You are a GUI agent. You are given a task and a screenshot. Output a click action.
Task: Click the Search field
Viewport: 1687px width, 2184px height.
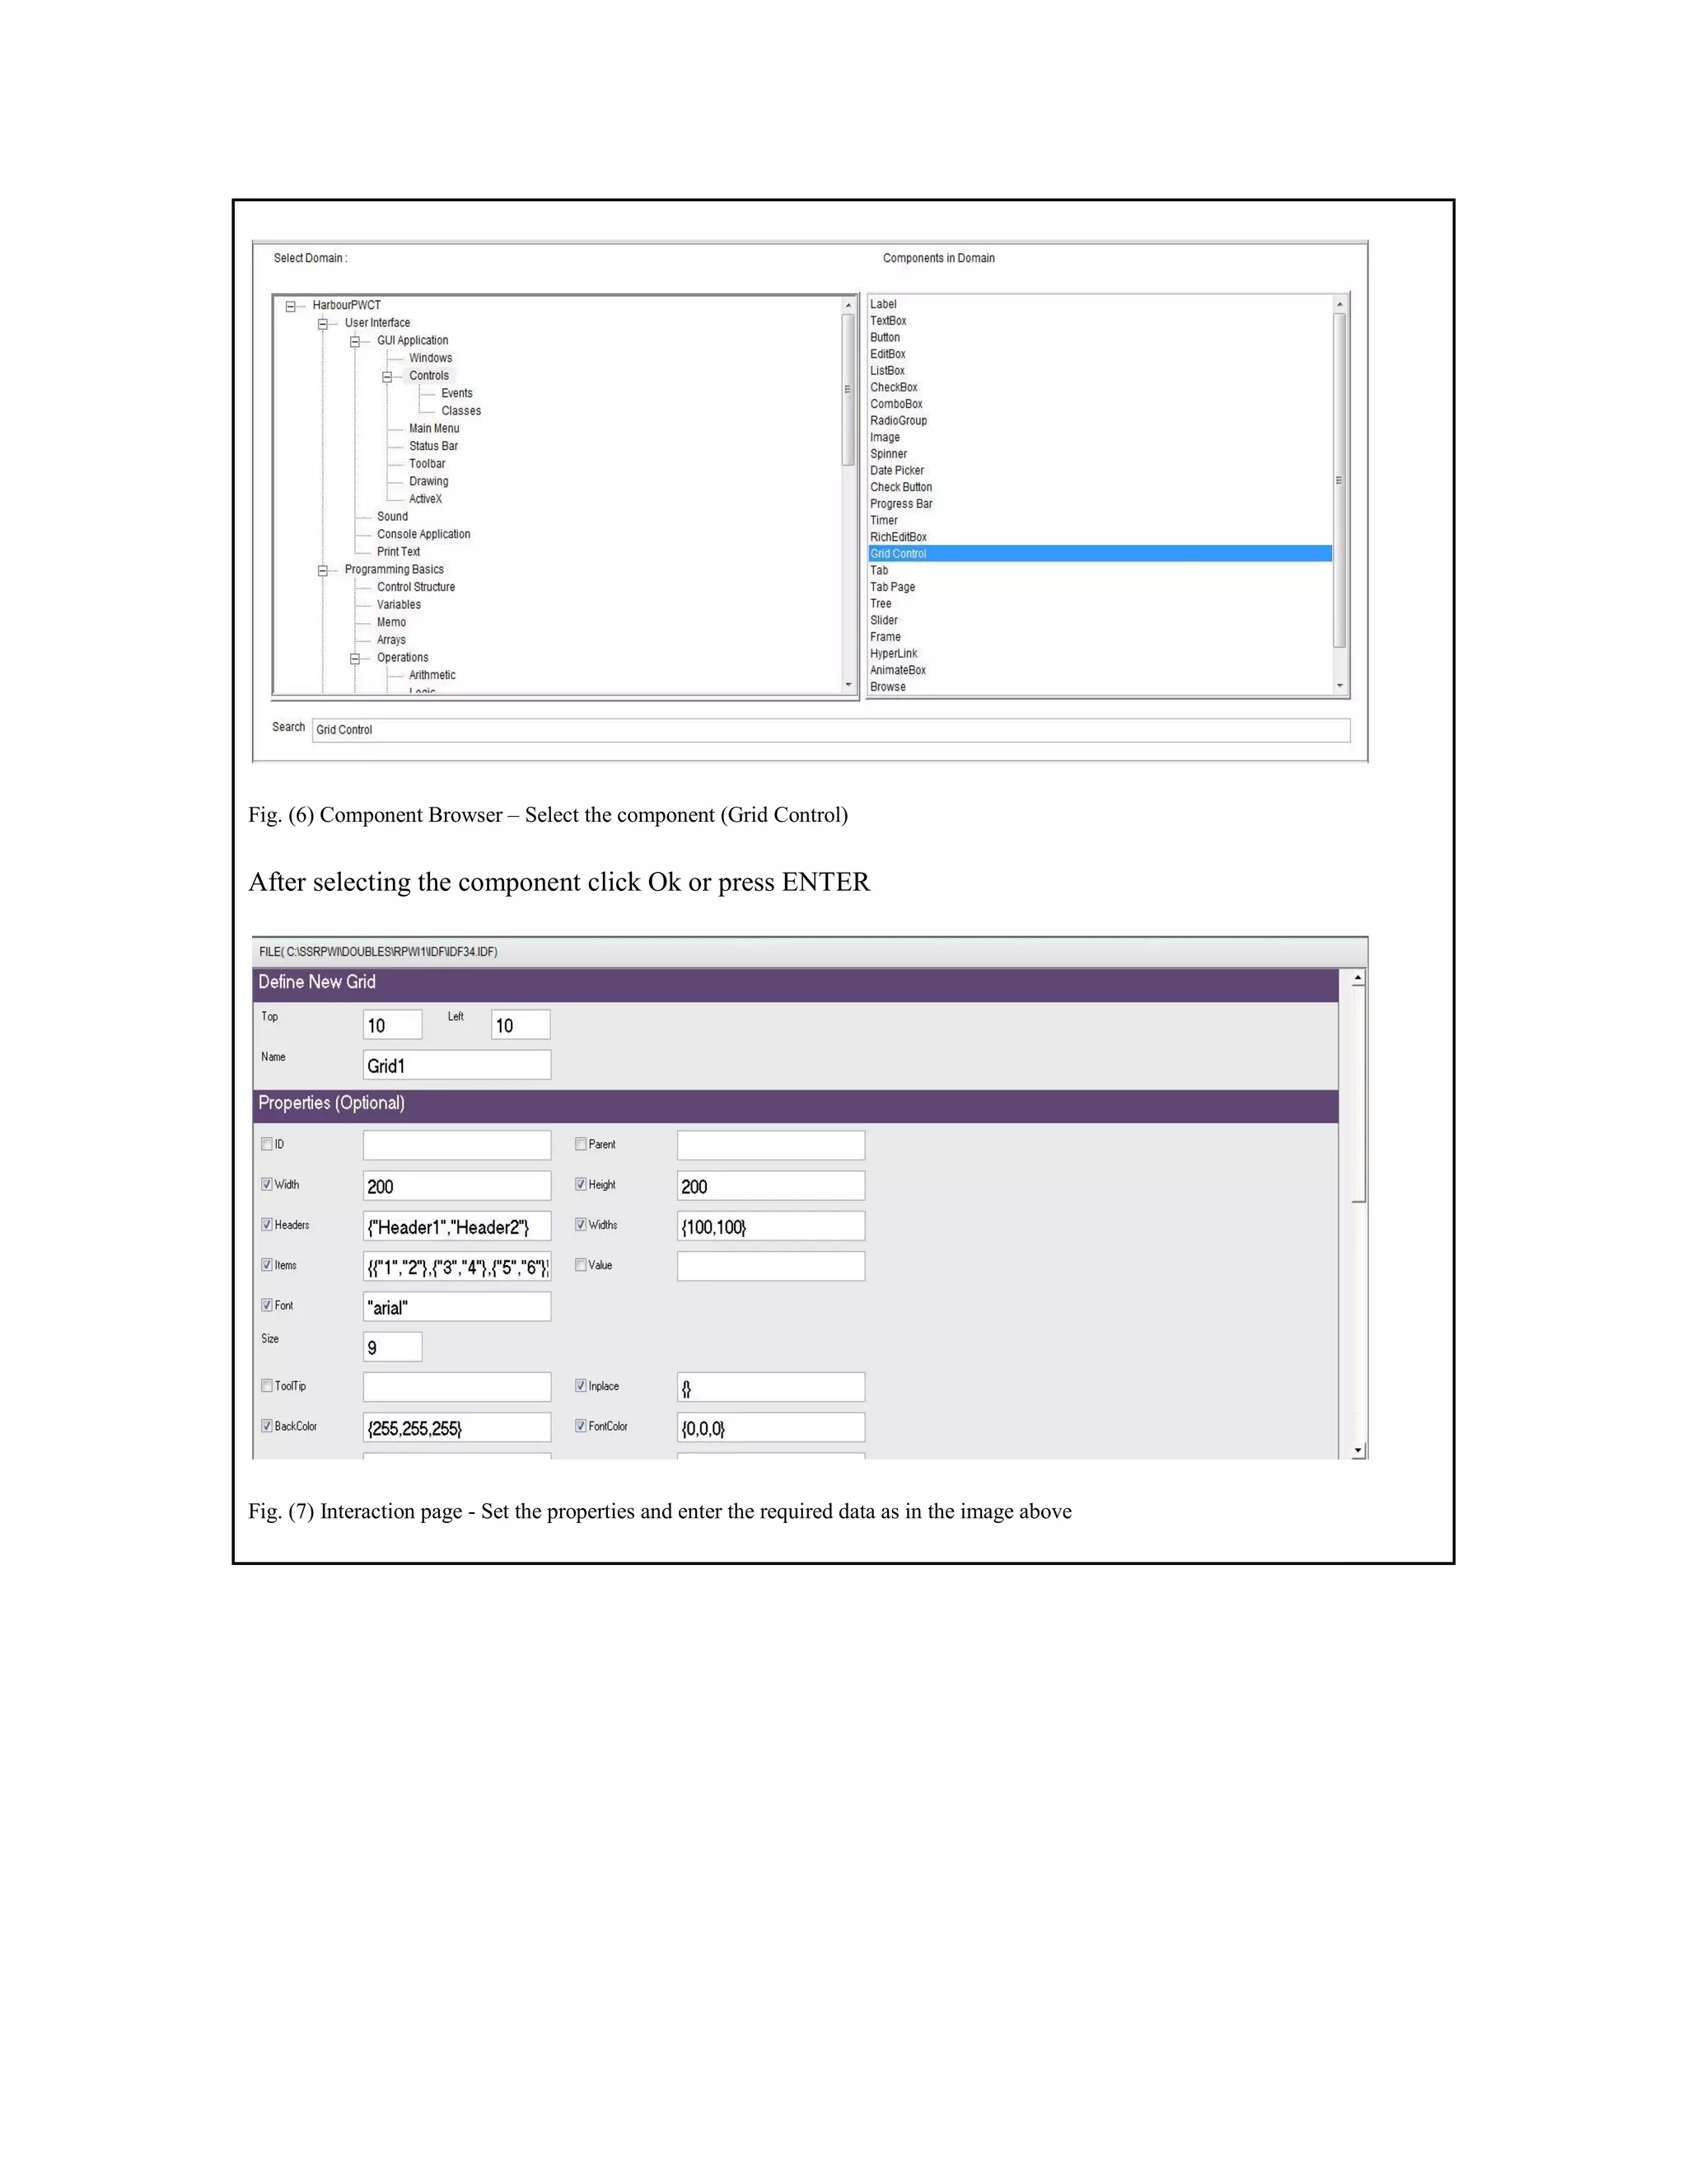coord(830,730)
